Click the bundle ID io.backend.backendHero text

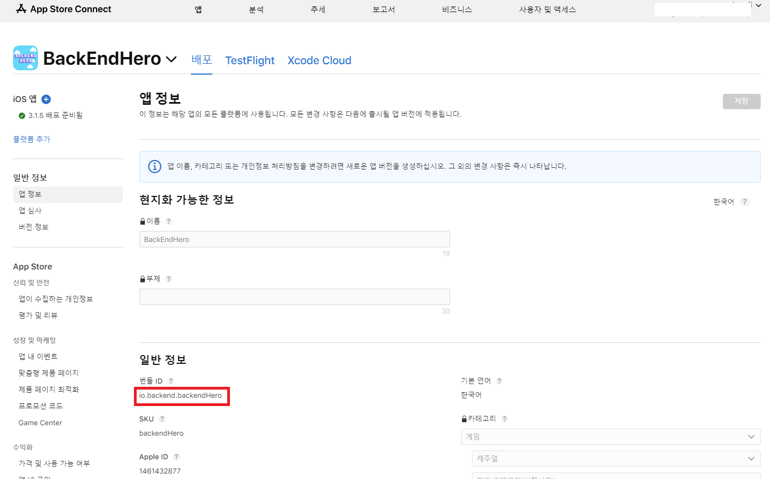[x=181, y=396]
